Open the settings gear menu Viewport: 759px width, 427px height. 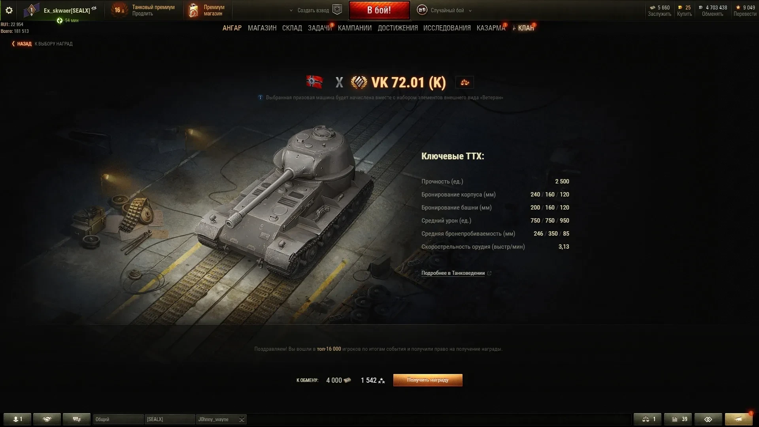pyautogui.click(x=9, y=10)
